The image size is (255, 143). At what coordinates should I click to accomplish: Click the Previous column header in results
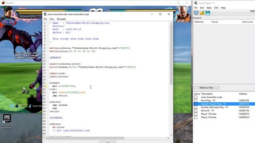tap(247, 22)
